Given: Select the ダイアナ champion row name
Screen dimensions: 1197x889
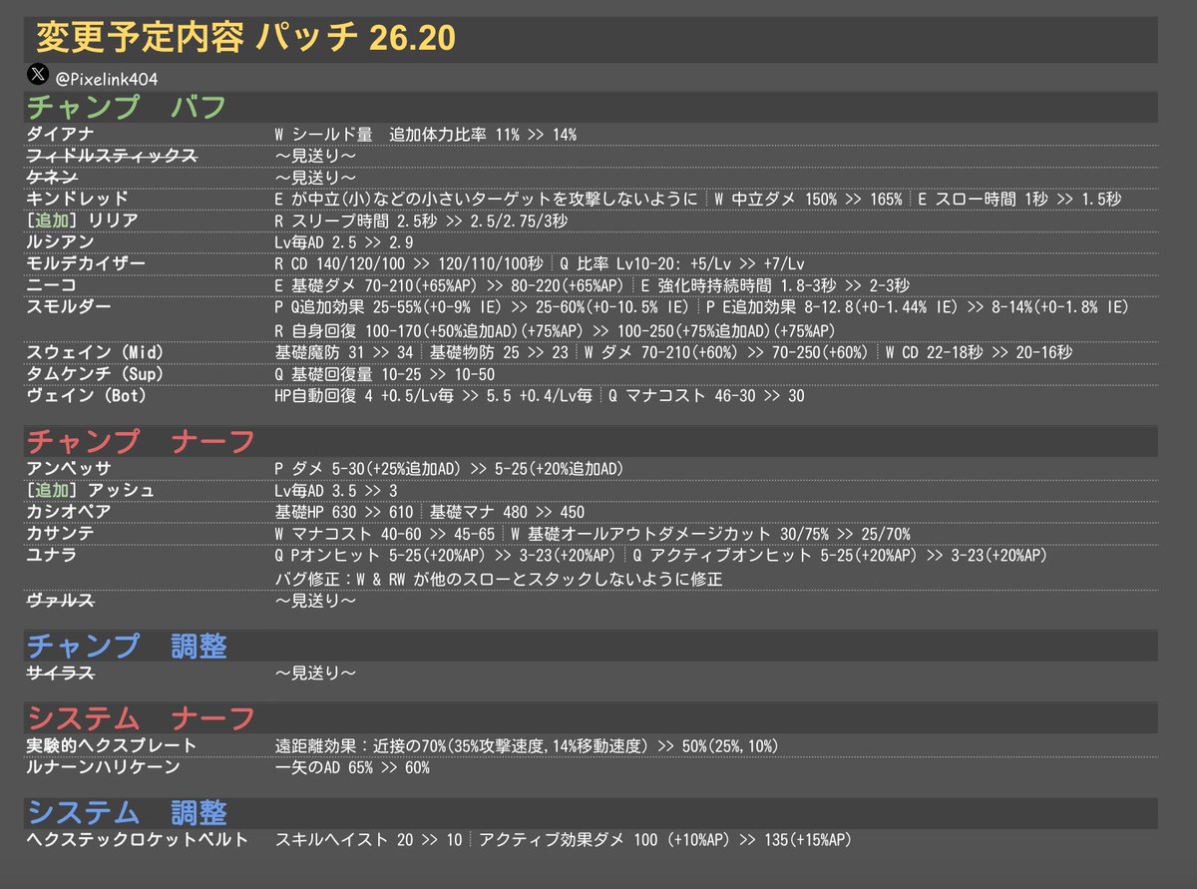Looking at the screenshot, I should pyautogui.click(x=61, y=135).
